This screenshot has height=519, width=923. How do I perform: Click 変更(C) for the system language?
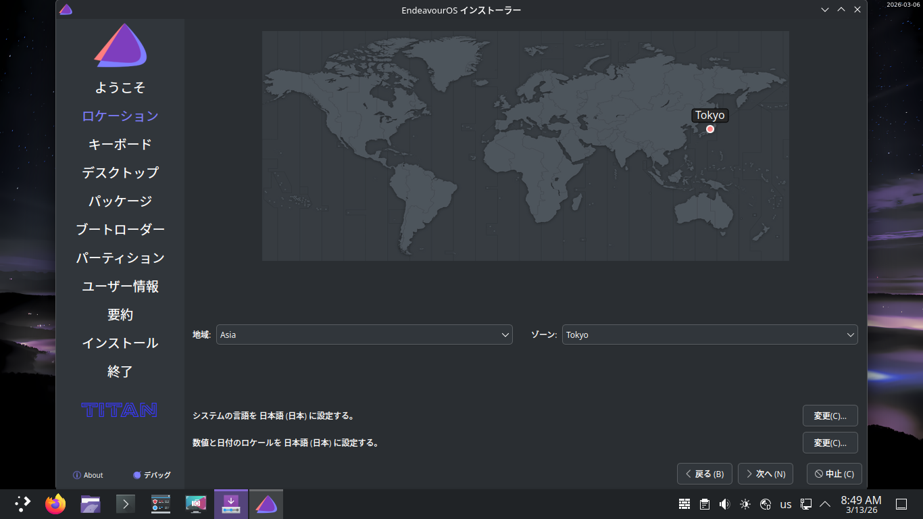[x=830, y=416]
